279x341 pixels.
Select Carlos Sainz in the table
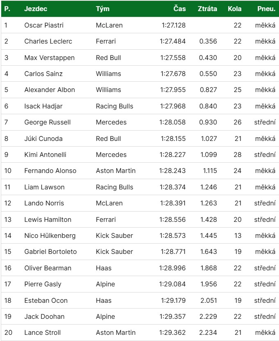[43, 74]
